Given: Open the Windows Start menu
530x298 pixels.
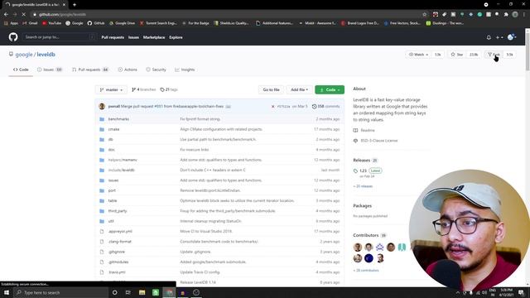Looking at the screenshot, I should tap(7, 292).
